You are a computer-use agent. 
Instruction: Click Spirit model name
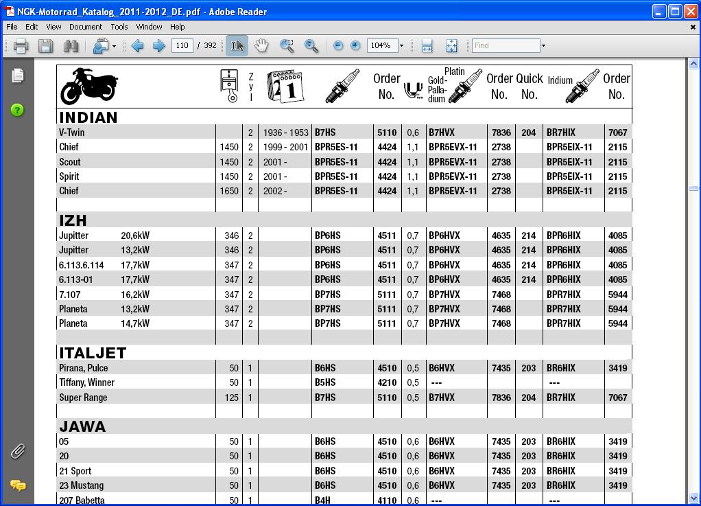[69, 176]
